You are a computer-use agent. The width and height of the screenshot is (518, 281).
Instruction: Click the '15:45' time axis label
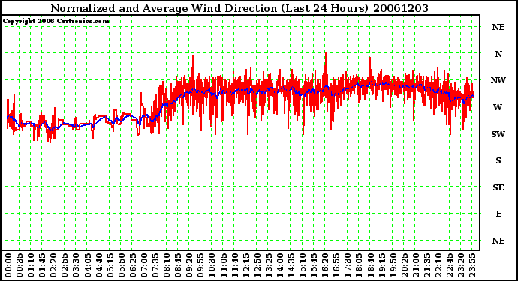pyautogui.click(x=314, y=265)
